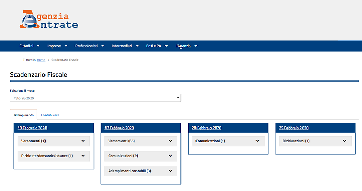
Task: Click the arrow next to Imprese
Action: [66, 46]
